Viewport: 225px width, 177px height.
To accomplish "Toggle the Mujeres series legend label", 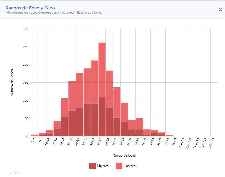I will pos(103,166).
